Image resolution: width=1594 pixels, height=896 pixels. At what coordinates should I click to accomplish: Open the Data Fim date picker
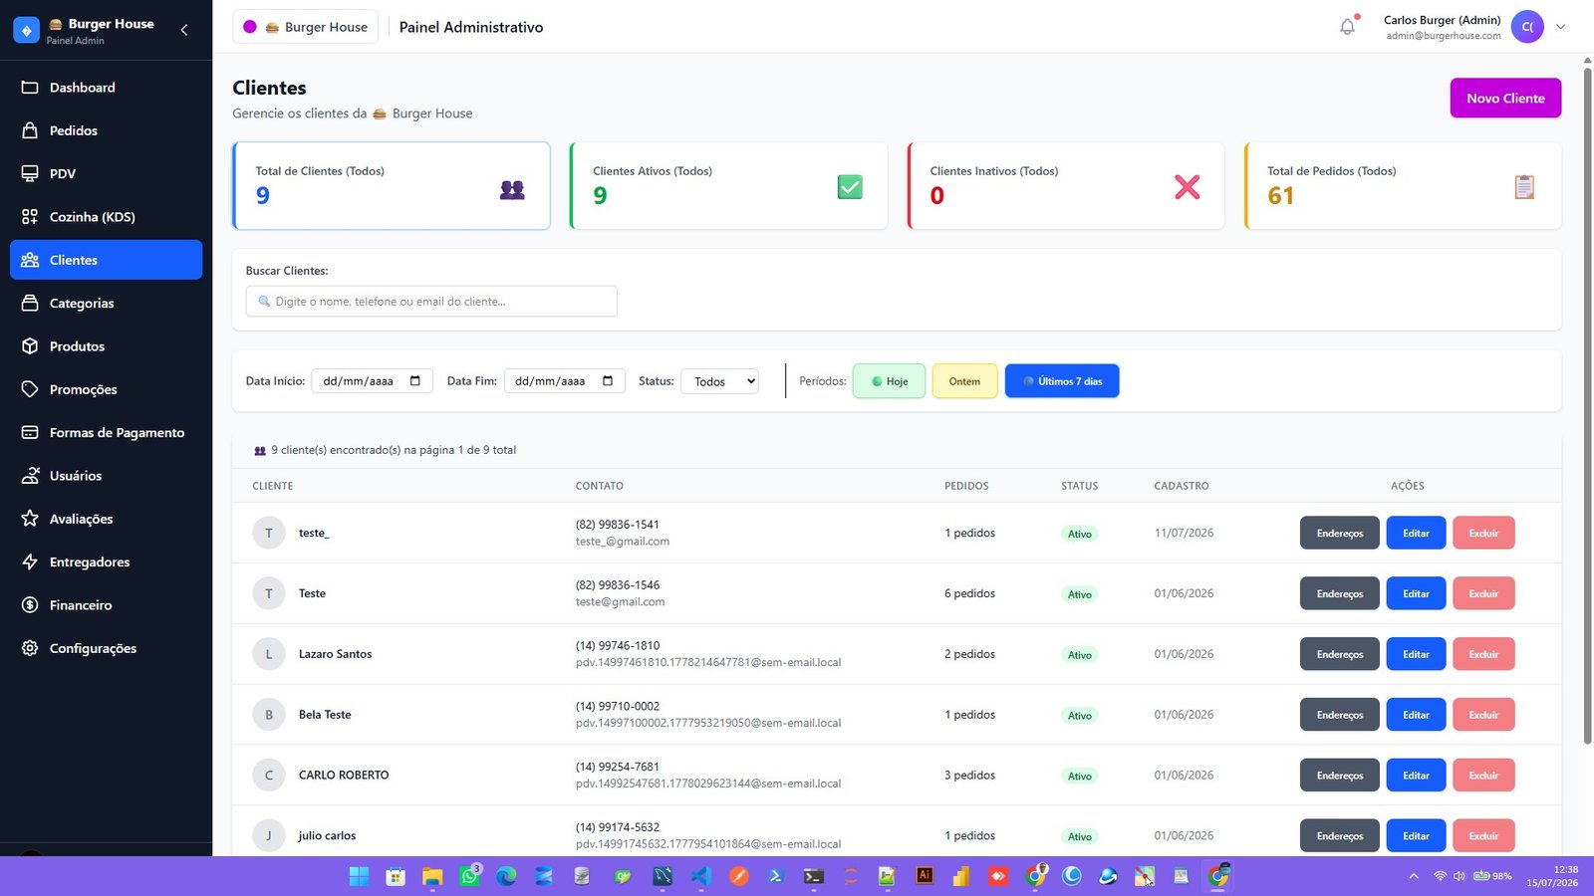tap(608, 381)
